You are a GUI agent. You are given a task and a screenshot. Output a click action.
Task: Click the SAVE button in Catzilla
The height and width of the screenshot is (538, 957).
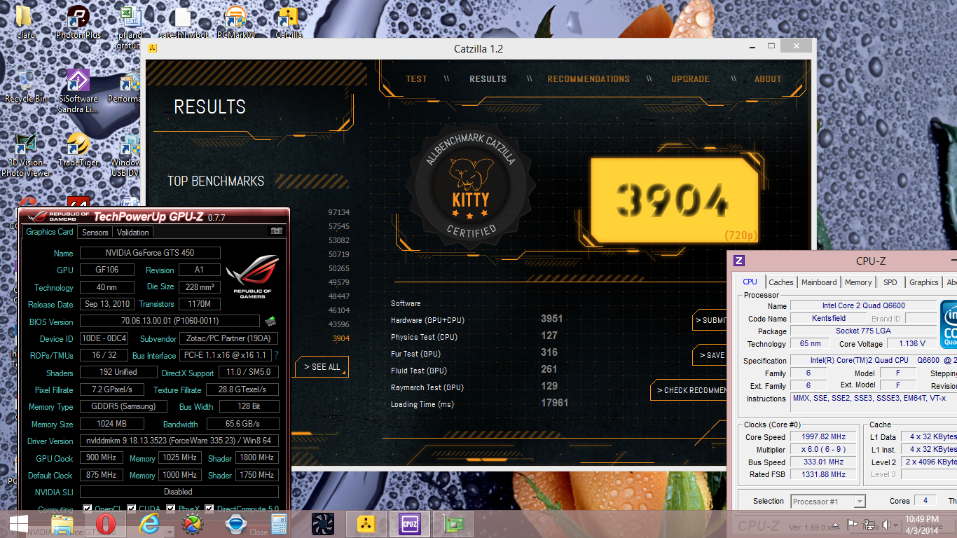(x=710, y=355)
